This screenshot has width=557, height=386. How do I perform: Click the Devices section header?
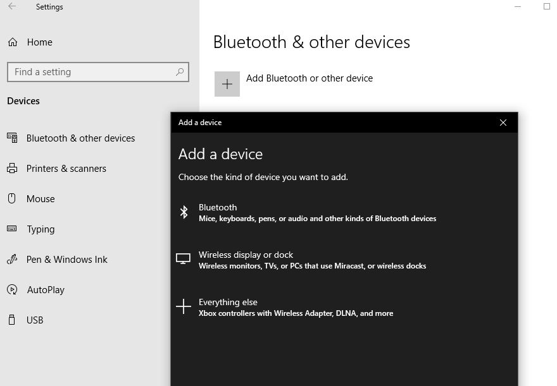click(23, 101)
